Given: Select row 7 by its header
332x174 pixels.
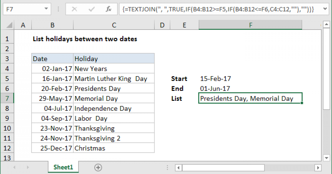Looking at the screenshot, I should click(x=7, y=98).
